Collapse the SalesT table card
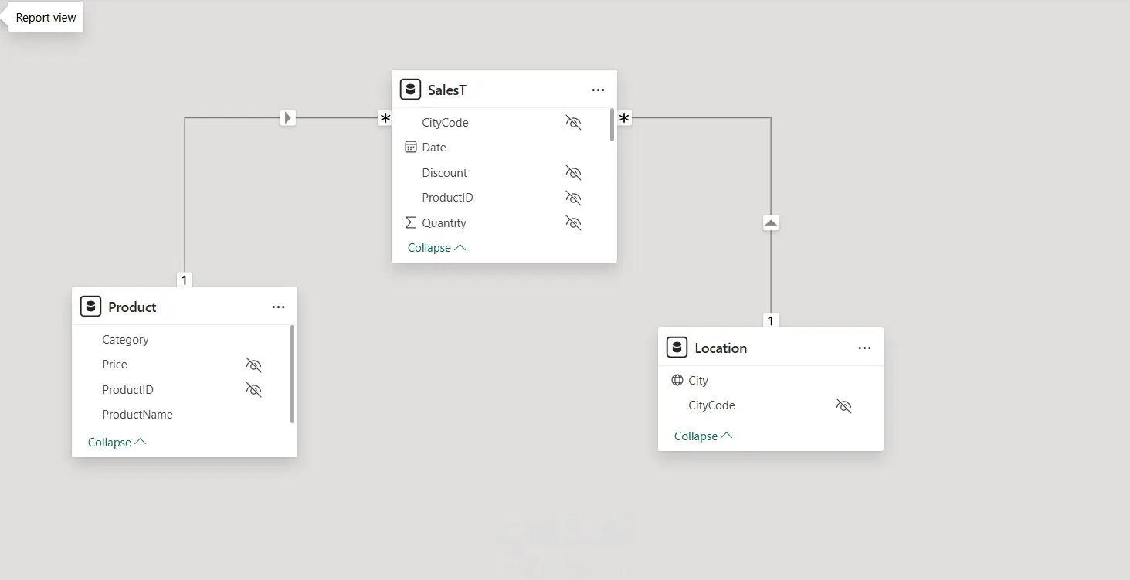The image size is (1130, 580). pos(436,248)
